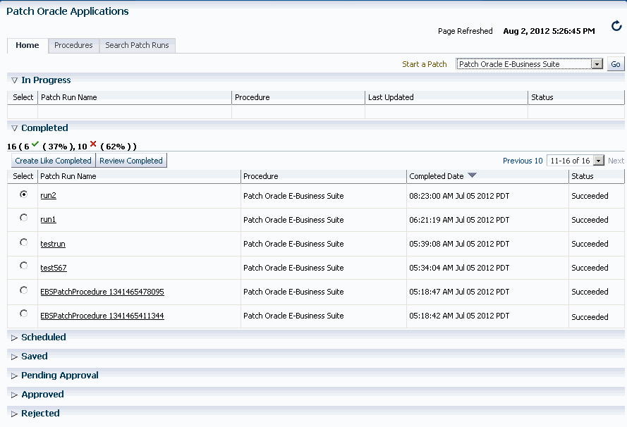Expand the Scheduled section
This screenshot has width=627, height=427.
pos(14,338)
